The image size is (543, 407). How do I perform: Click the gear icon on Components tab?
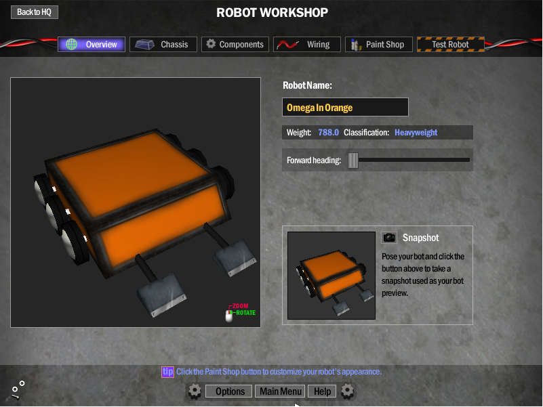point(211,44)
